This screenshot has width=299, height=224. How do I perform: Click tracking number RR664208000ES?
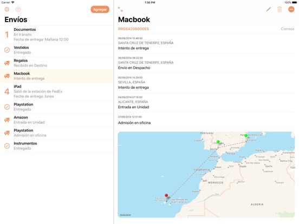click(x=133, y=29)
